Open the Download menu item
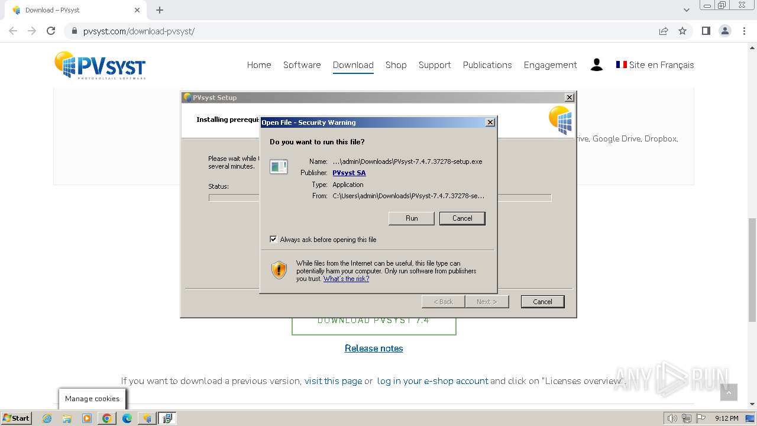 [353, 65]
